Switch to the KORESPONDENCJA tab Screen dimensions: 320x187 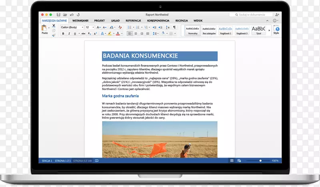[158, 21]
